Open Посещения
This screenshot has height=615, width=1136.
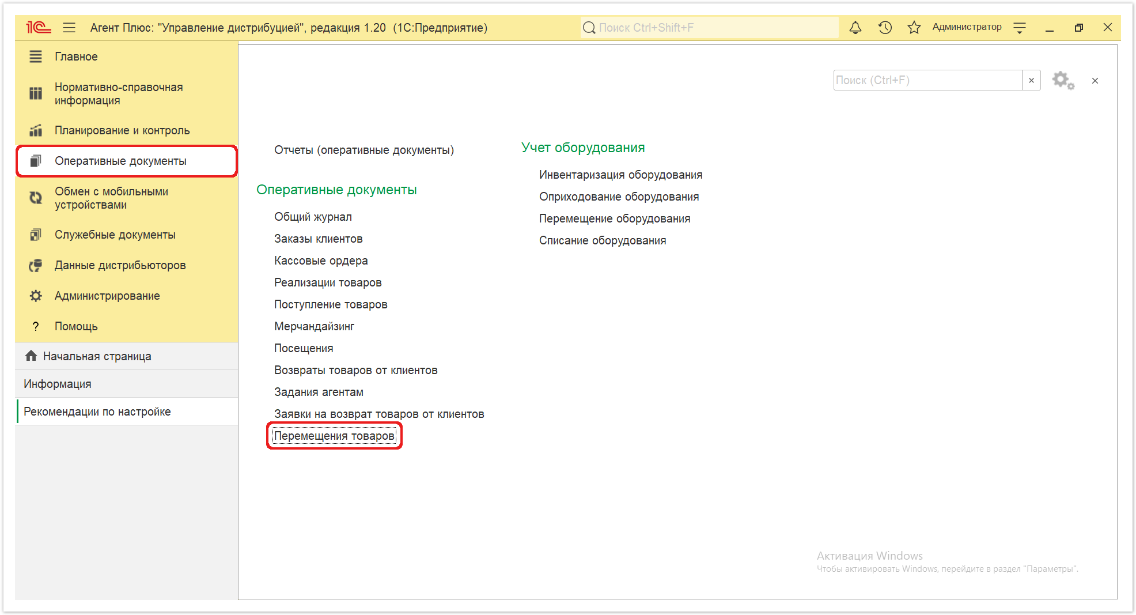(x=304, y=348)
